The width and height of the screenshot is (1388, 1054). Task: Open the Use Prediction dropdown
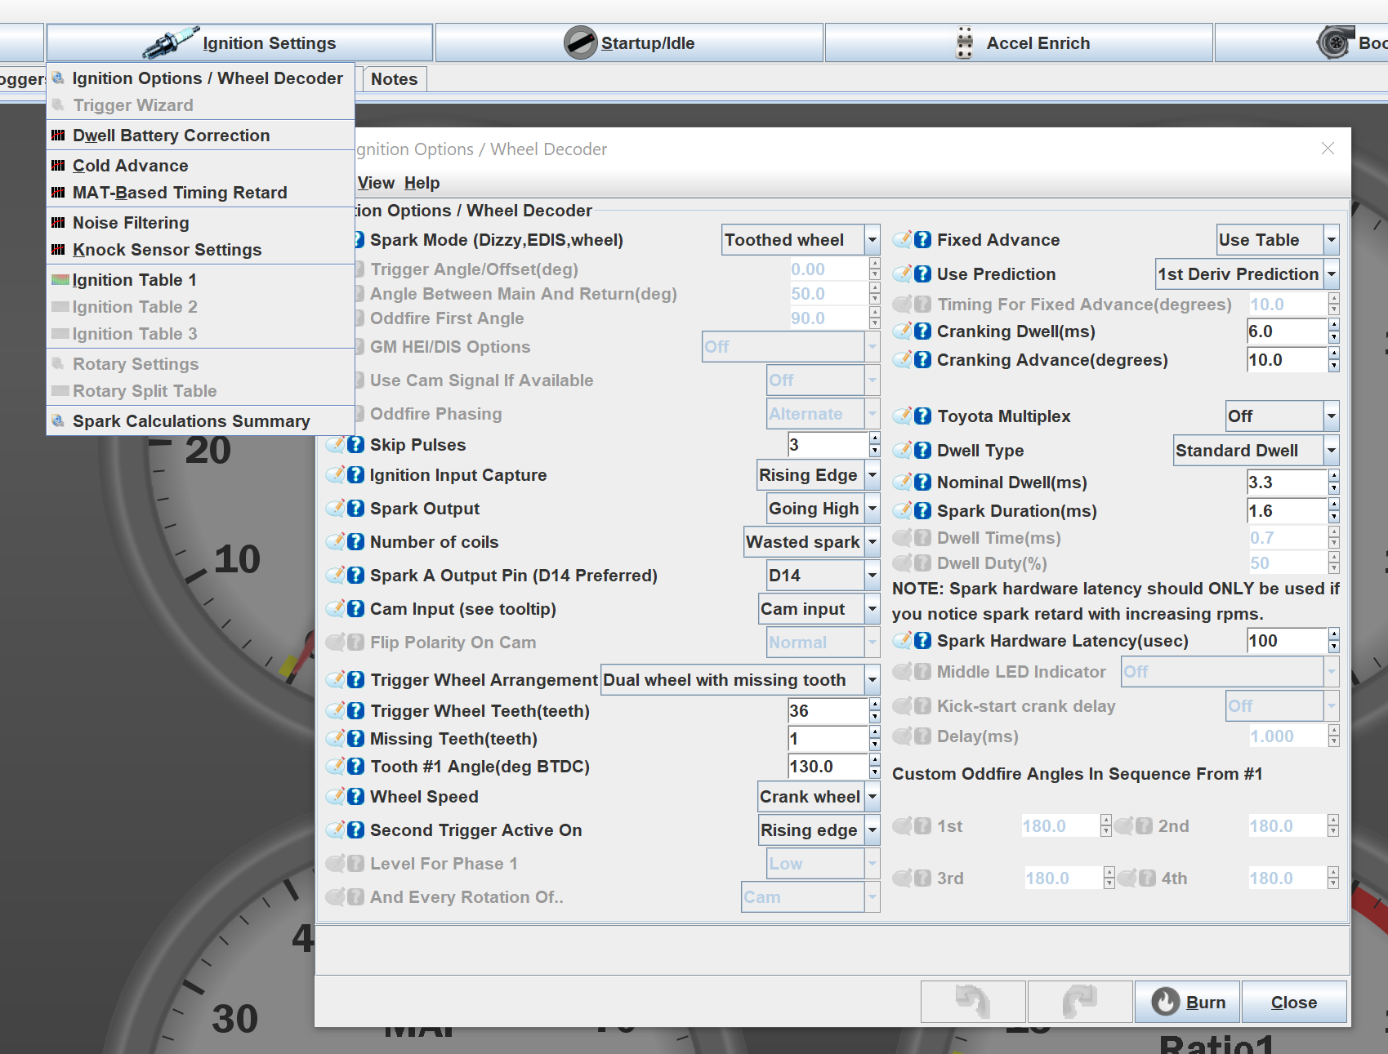tap(1331, 274)
